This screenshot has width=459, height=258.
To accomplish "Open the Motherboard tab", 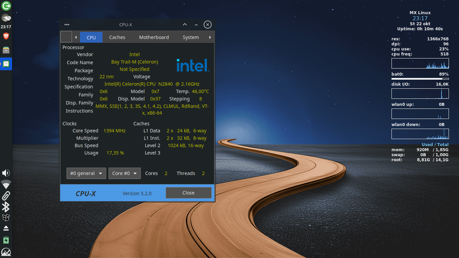I will pos(154,37).
